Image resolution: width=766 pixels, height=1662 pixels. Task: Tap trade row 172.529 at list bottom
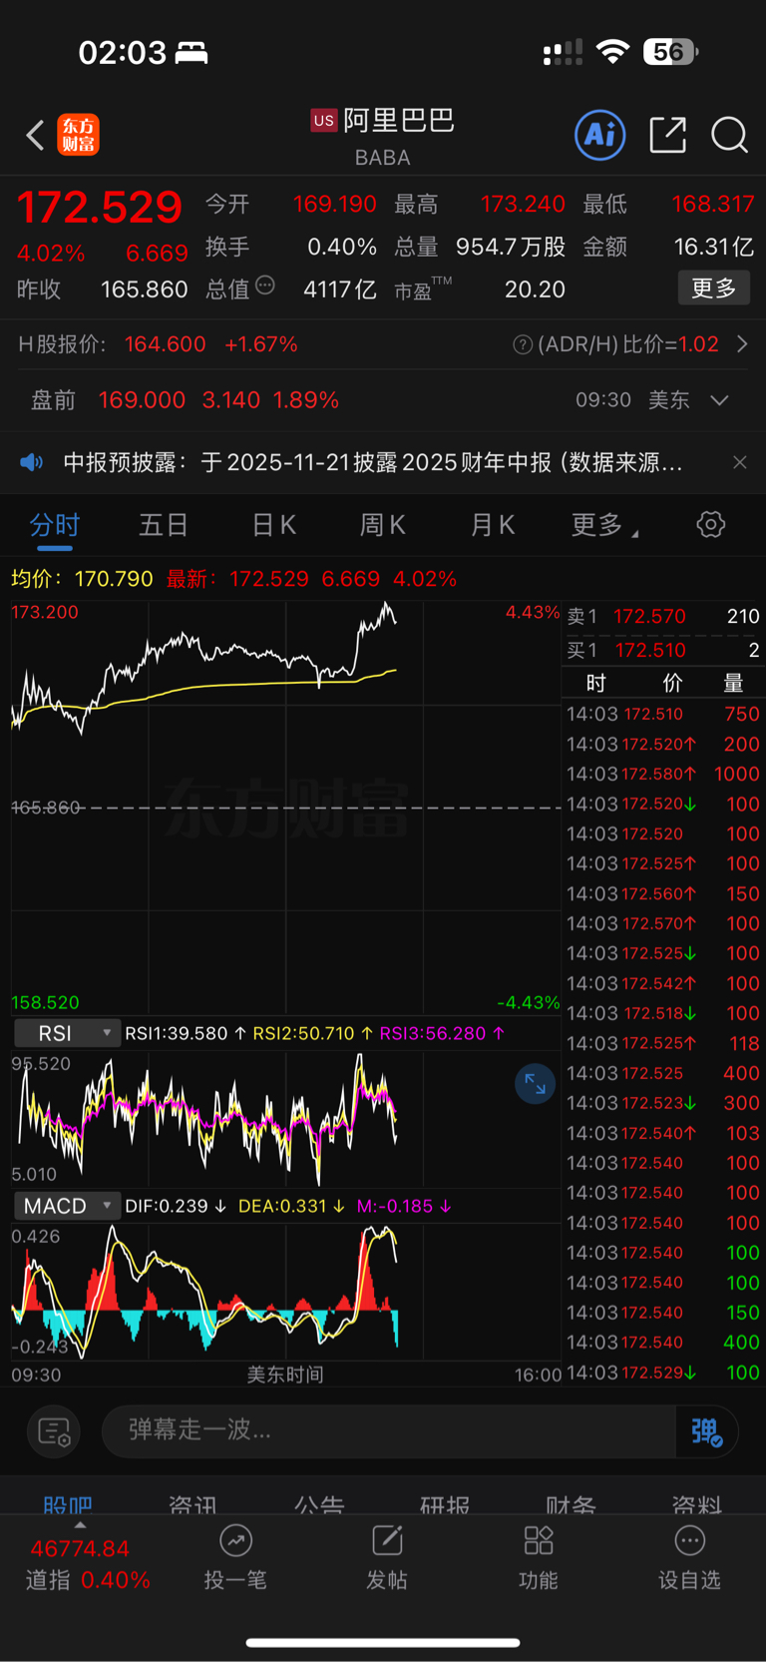click(x=663, y=1373)
